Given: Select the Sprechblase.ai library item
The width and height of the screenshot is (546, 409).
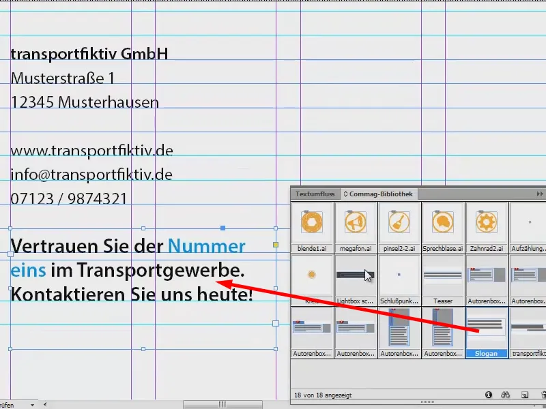Looking at the screenshot, I should [442, 228].
